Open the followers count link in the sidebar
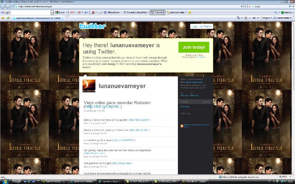Screen dimensions: 295x184 point(194,94)
